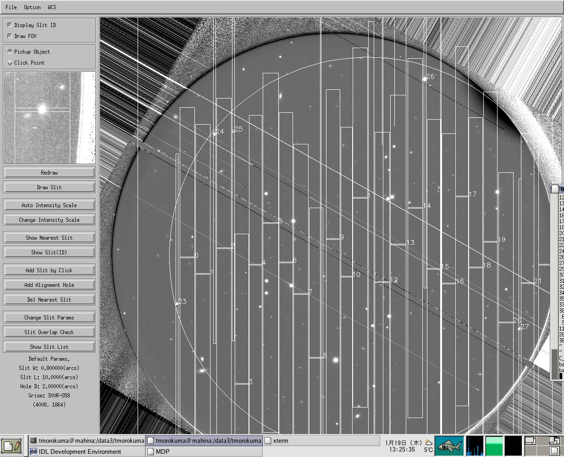Switch to the xterm taskbar entry
The image size is (564, 457).
[321, 440]
